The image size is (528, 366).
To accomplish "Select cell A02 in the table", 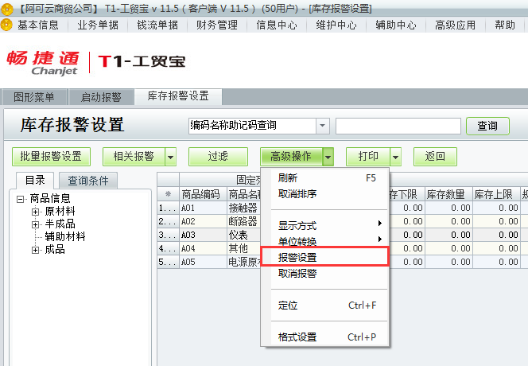I will pos(203,221).
